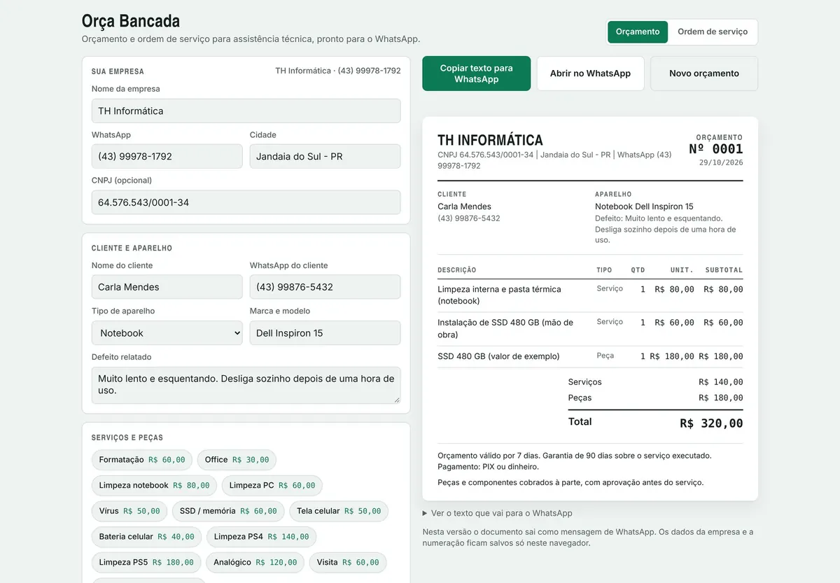Edit the Cidade field
The image size is (840, 583).
coord(325,156)
